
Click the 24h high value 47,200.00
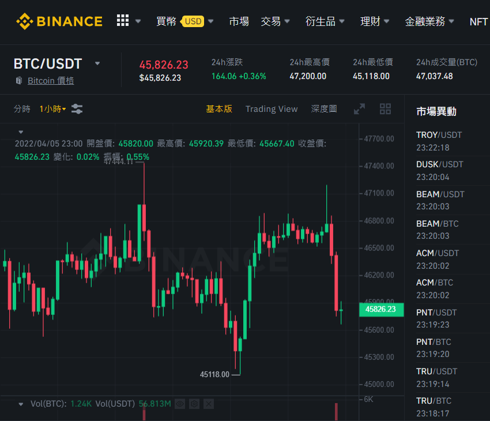(x=308, y=76)
